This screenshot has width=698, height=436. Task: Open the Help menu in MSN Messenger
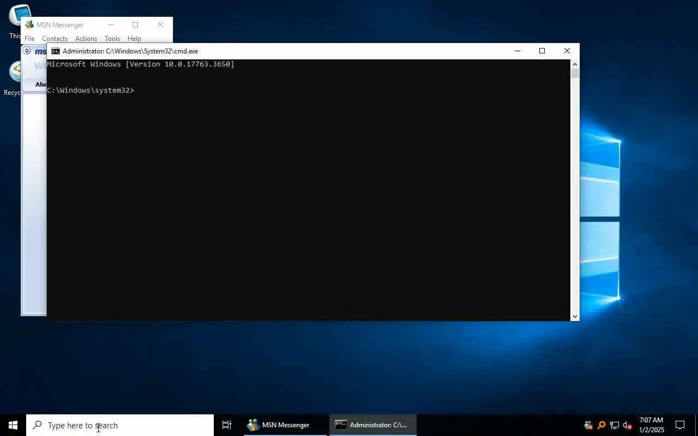click(134, 39)
